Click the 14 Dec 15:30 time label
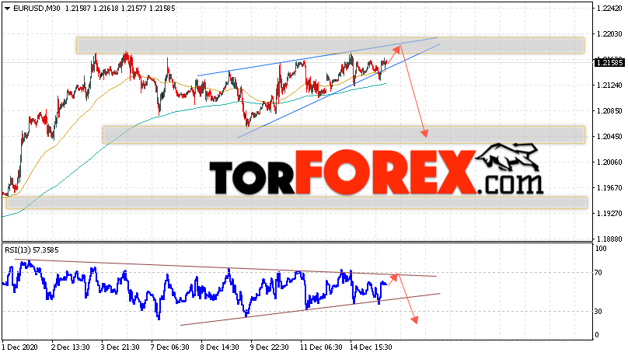This screenshot has height=356, width=628. (x=371, y=347)
